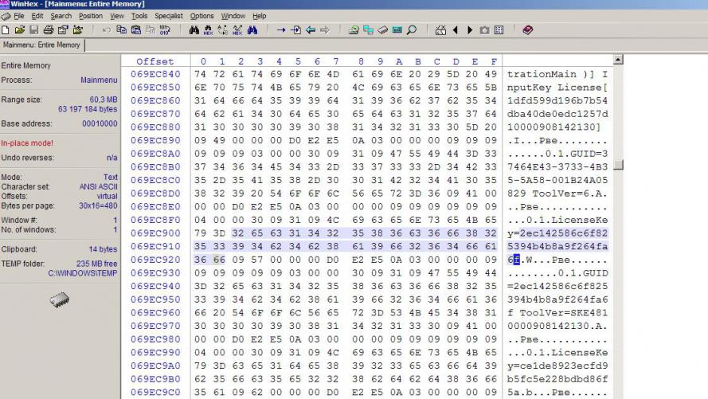The image size is (708, 399).
Task: Click the 'In-place mode!' label
Action: (27, 143)
